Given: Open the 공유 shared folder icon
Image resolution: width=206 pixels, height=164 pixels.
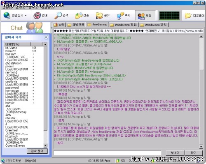Looking at the screenshot, I should (x=99, y=16).
